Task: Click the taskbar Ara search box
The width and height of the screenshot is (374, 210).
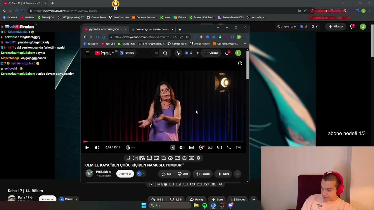Action: [170, 205]
